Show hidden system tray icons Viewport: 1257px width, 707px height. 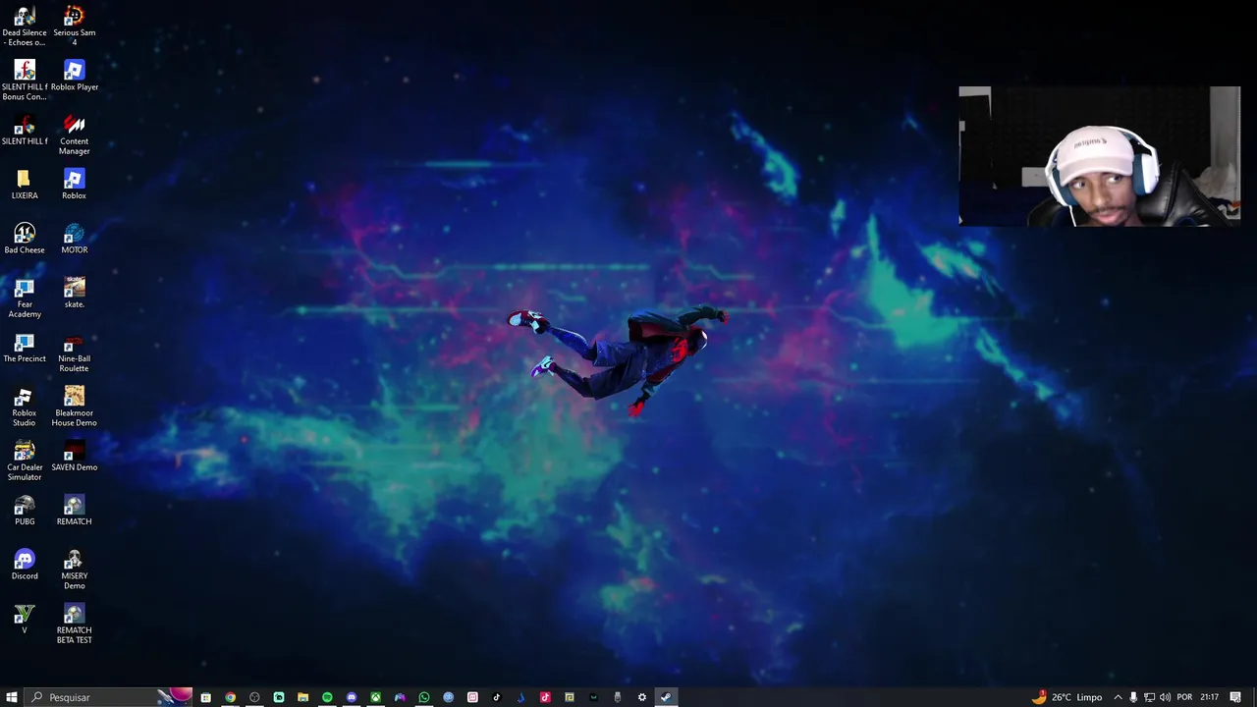click(x=1118, y=697)
